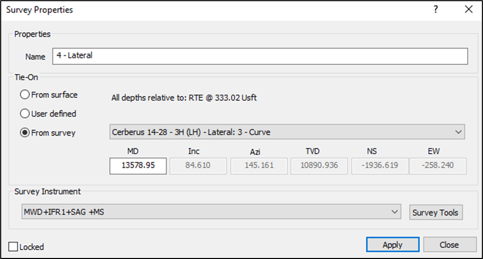Open the MWD+IFR1+SAG+MS survey instrument dropdown

click(211, 211)
